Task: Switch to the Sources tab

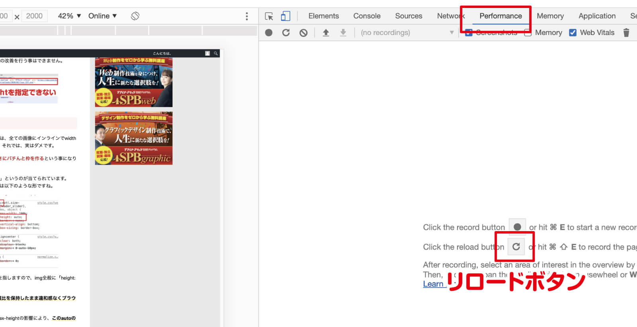Action: tap(408, 16)
